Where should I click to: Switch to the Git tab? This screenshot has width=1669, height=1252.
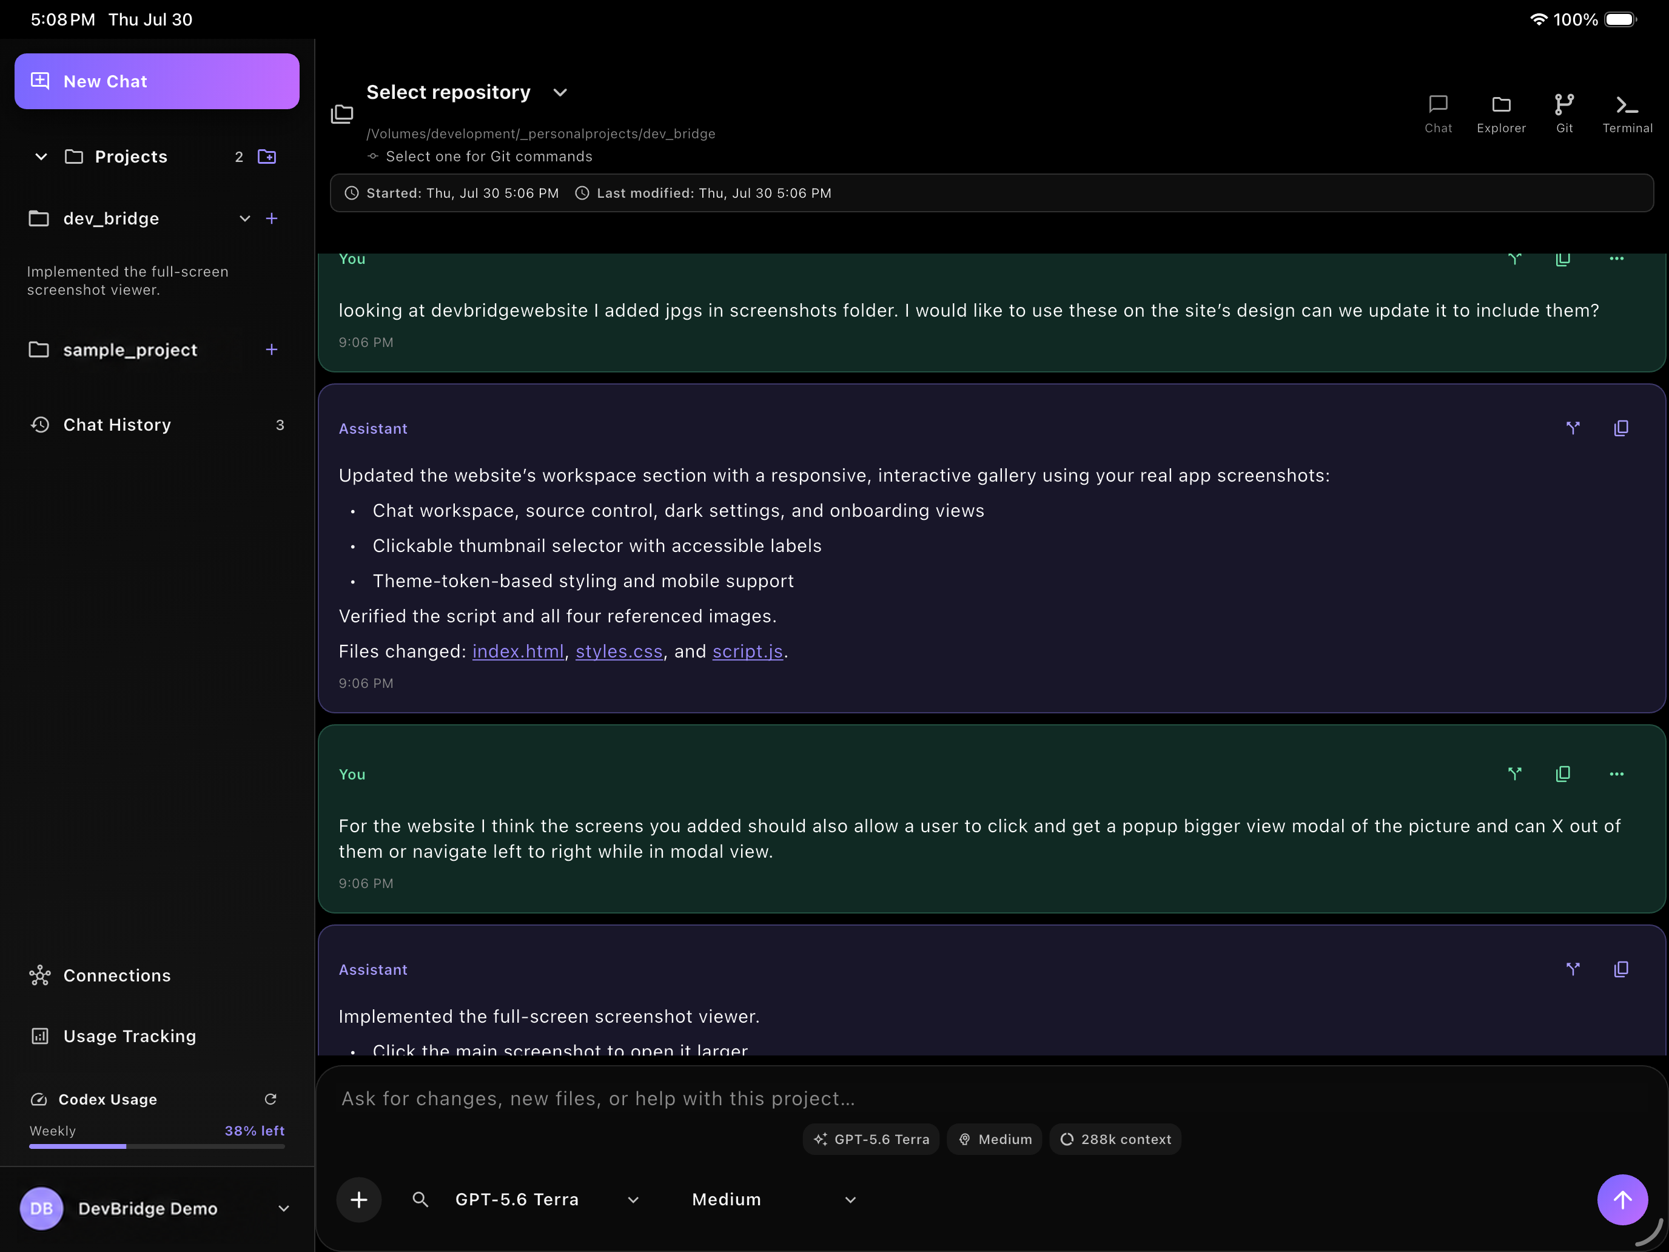(x=1564, y=114)
